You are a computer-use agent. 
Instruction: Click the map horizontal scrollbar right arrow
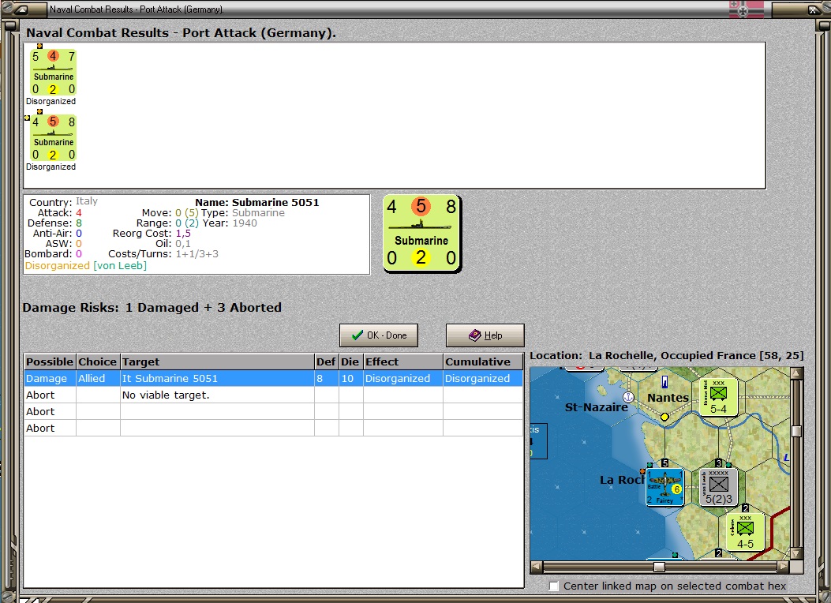click(x=784, y=567)
